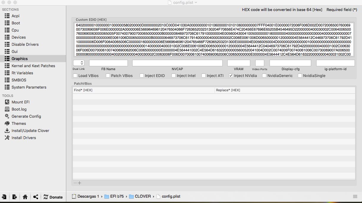This screenshot has width=362, height=203.
Task: Enable the Load VBios checkbox
Action: (75, 75)
